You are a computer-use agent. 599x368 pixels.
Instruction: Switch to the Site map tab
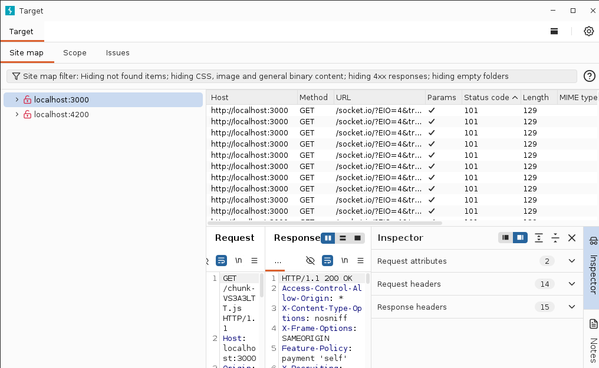(27, 53)
